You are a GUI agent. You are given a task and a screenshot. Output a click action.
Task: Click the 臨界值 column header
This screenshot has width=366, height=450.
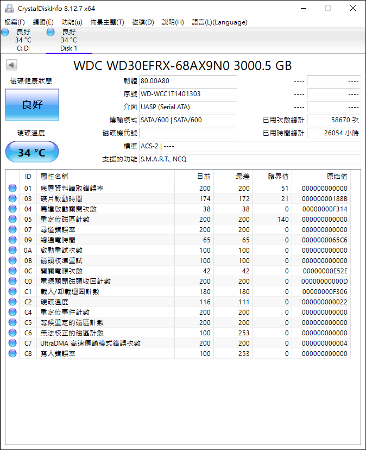point(272,177)
